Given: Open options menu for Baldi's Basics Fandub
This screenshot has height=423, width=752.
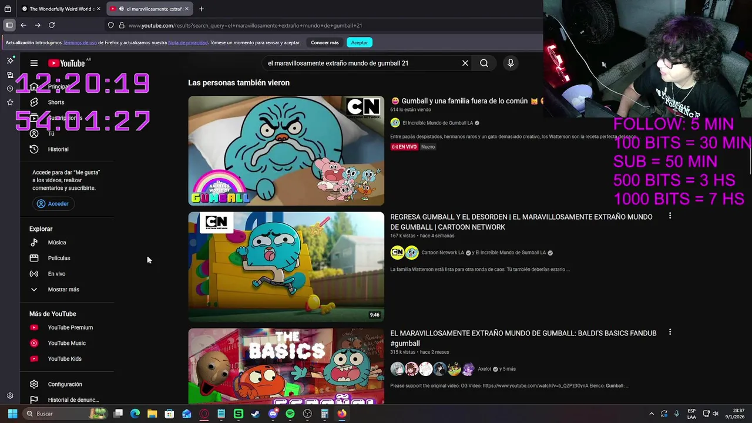Looking at the screenshot, I should pyautogui.click(x=670, y=333).
